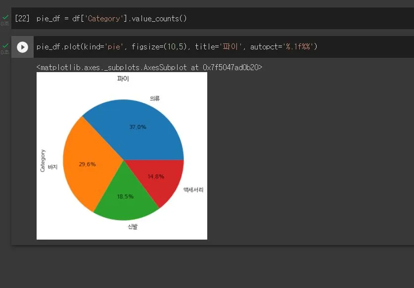The width and height of the screenshot is (414, 288).
Task: Click the '신발' slice label
Action: coord(133,227)
